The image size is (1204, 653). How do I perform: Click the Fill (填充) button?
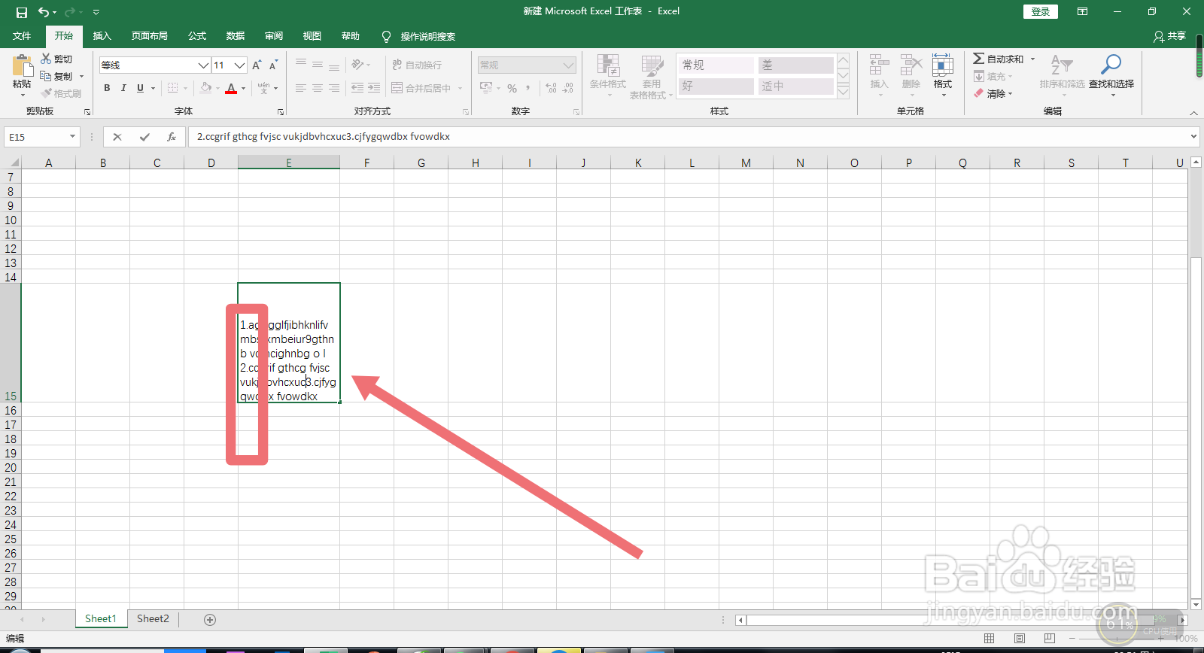coord(993,76)
